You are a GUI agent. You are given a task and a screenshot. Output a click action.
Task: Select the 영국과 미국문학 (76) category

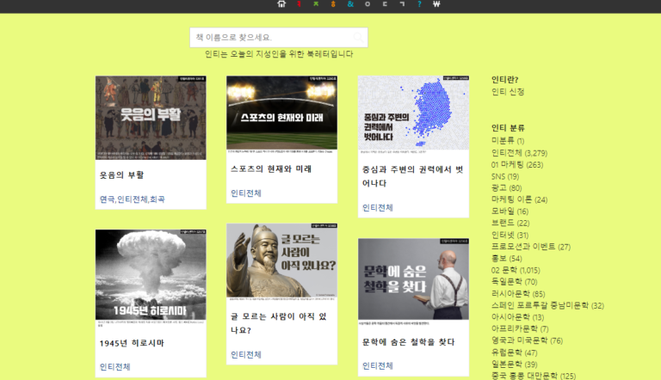527,340
